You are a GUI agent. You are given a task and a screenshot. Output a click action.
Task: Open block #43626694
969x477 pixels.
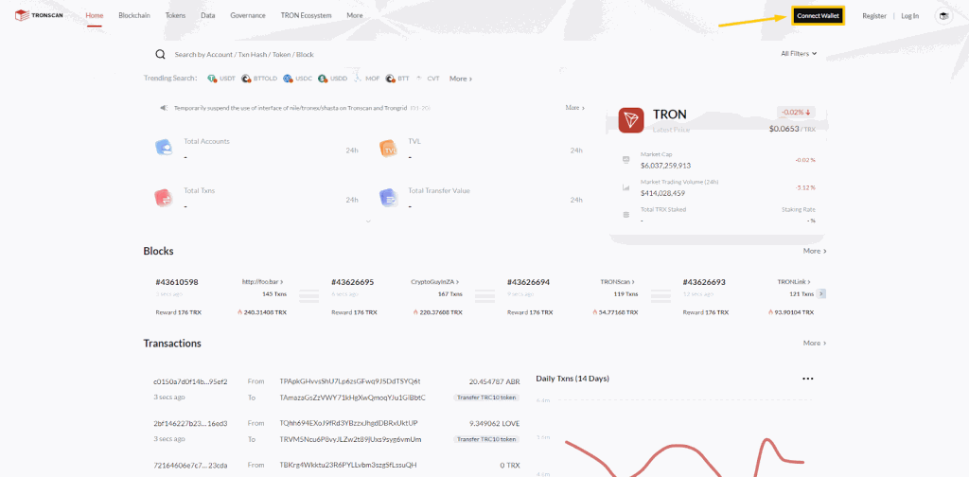pos(528,282)
